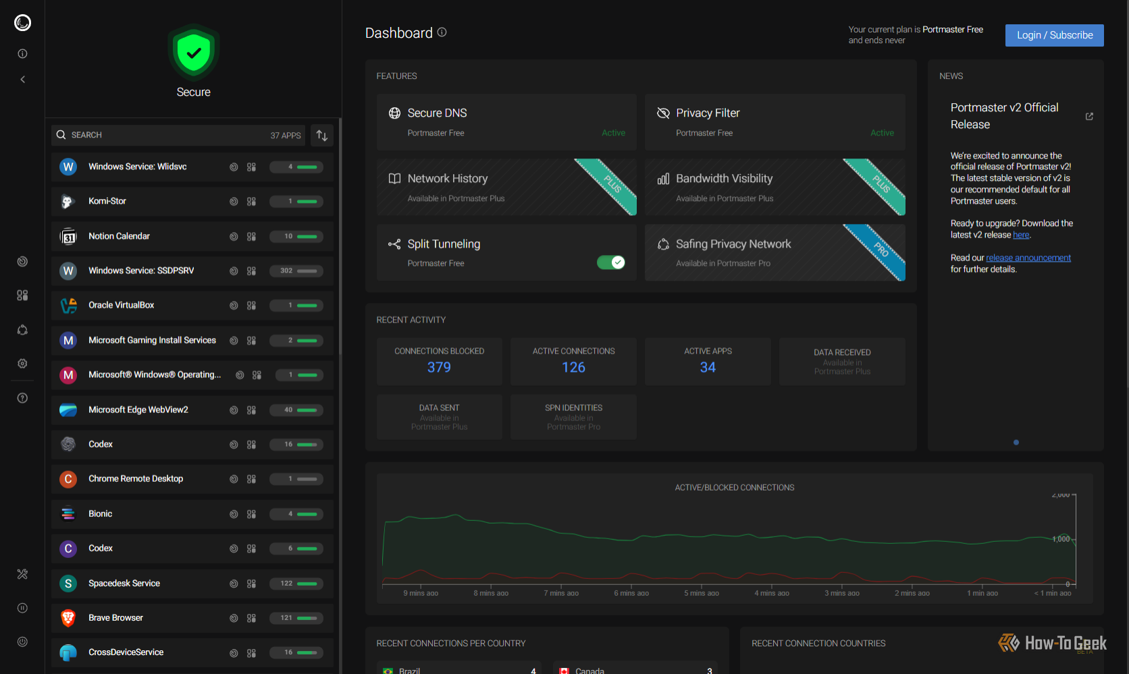The height and width of the screenshot is (674, 1129).
Task: Open the Apps view from the sidebar grid icon
Action: pos(22,296)
